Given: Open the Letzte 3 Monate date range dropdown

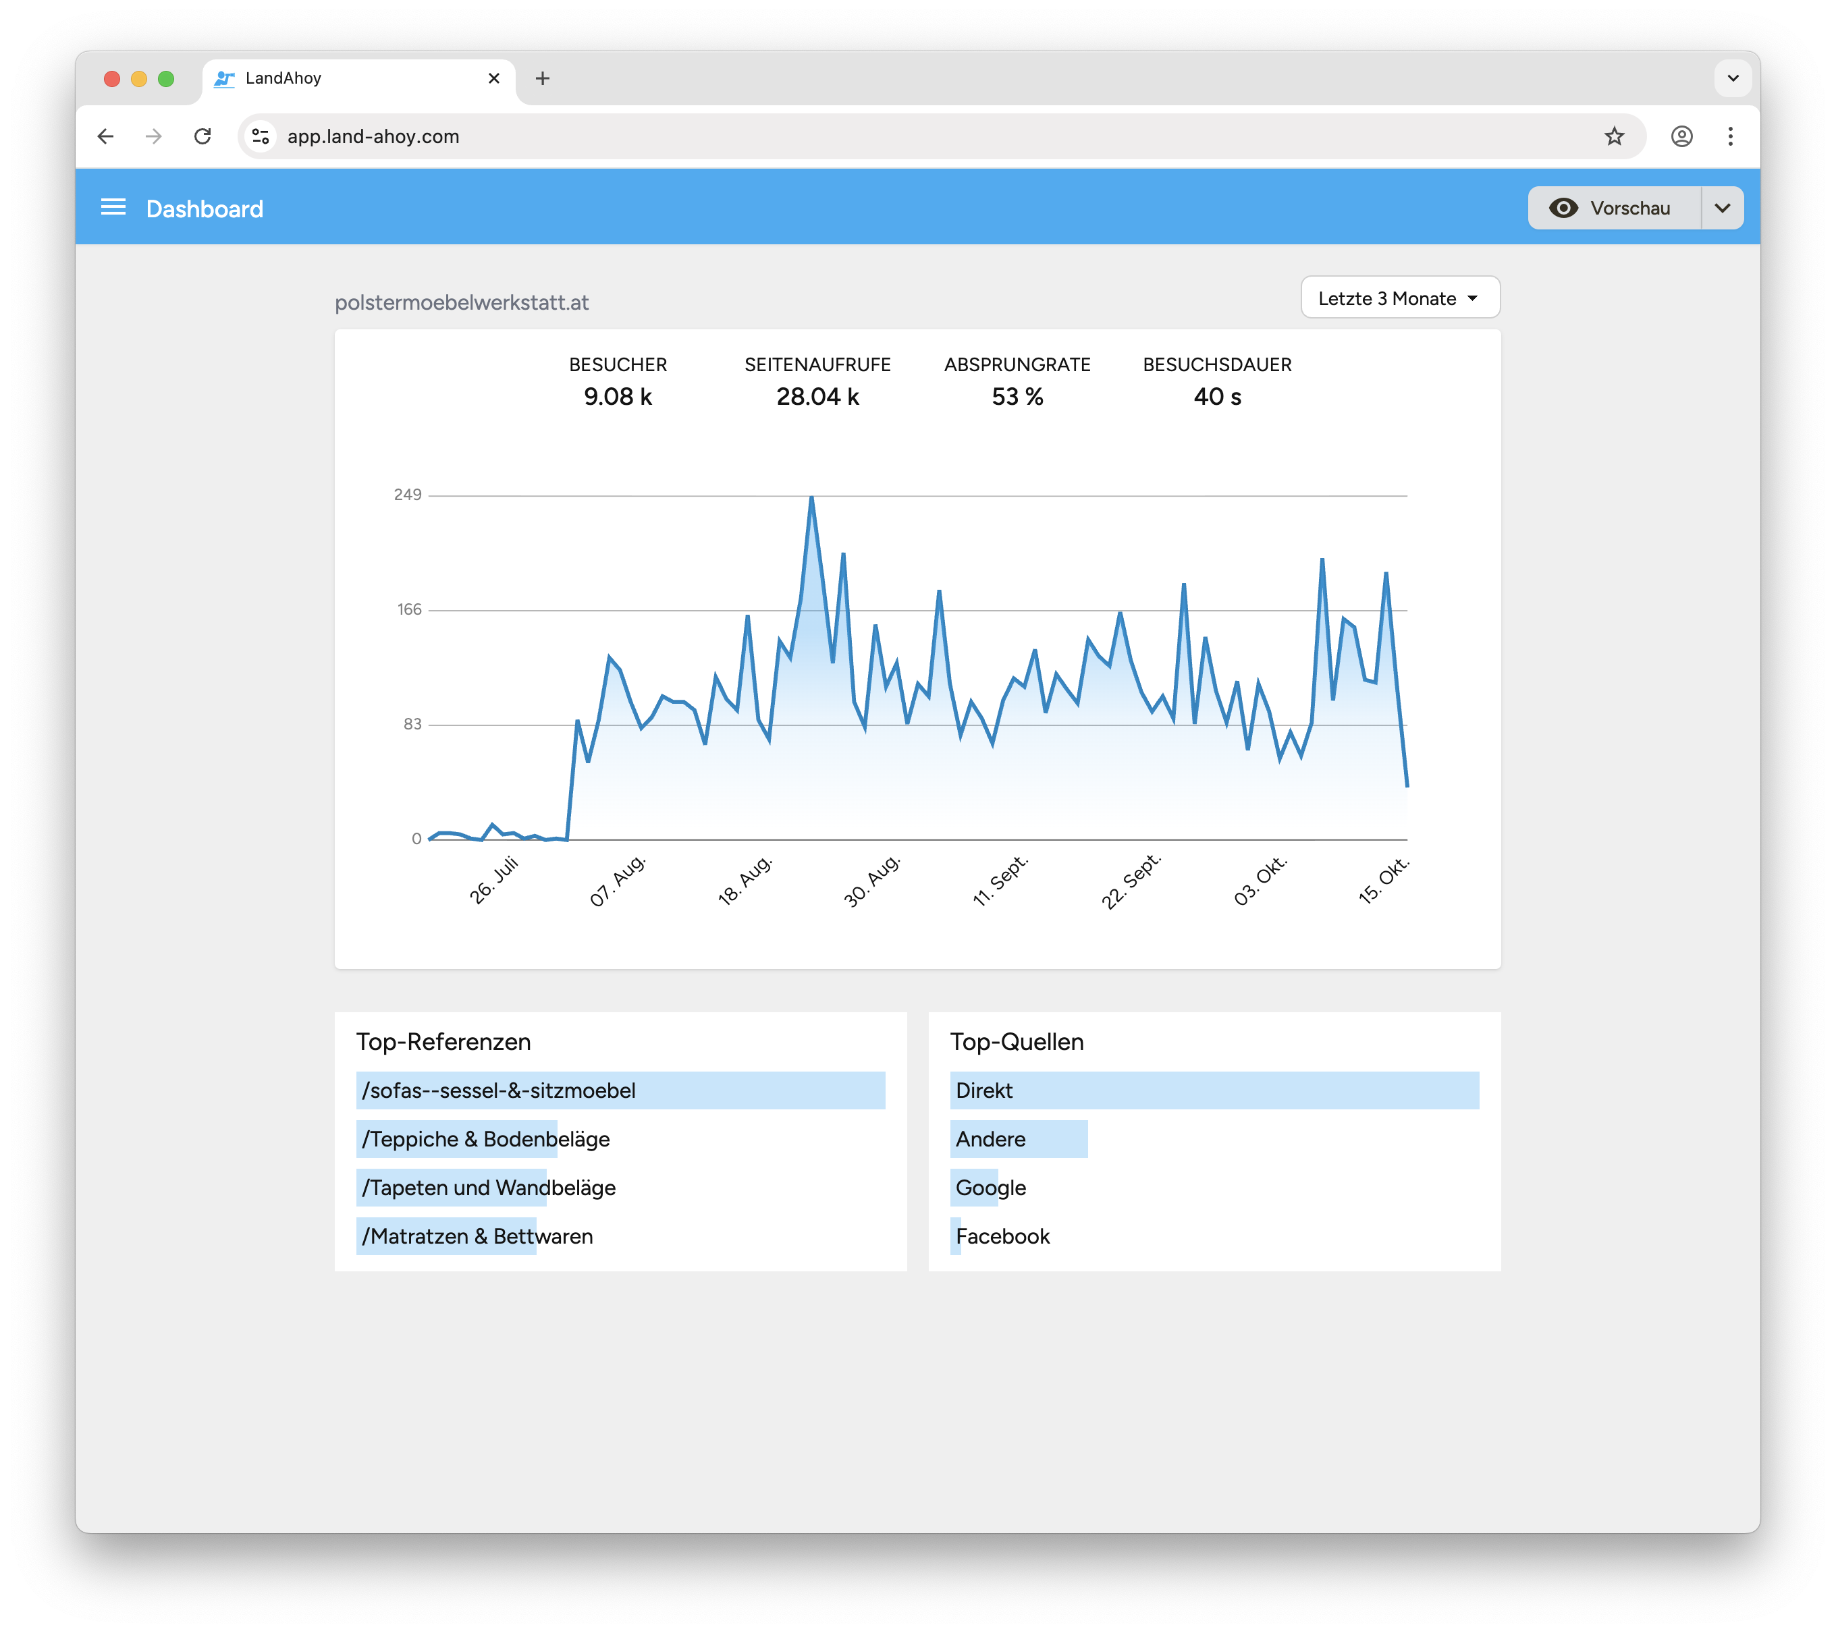Looking at the screenshot, I should [1399, 297].
